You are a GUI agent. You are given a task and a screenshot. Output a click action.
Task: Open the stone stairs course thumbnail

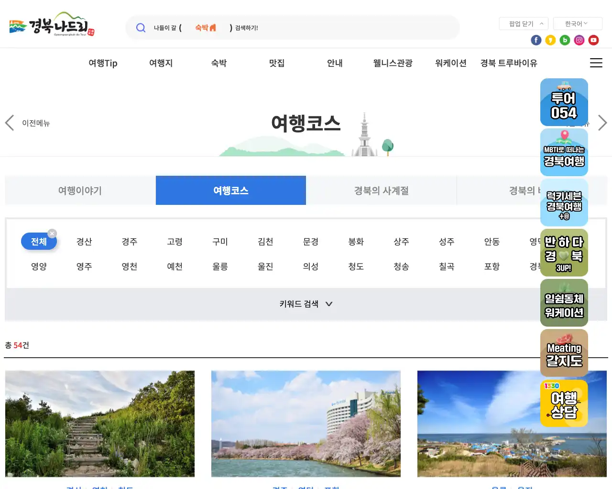click(100, 424)
